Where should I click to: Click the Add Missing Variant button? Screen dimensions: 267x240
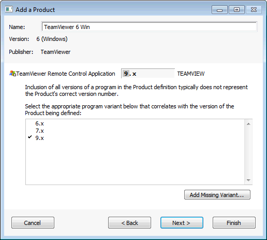217,195
